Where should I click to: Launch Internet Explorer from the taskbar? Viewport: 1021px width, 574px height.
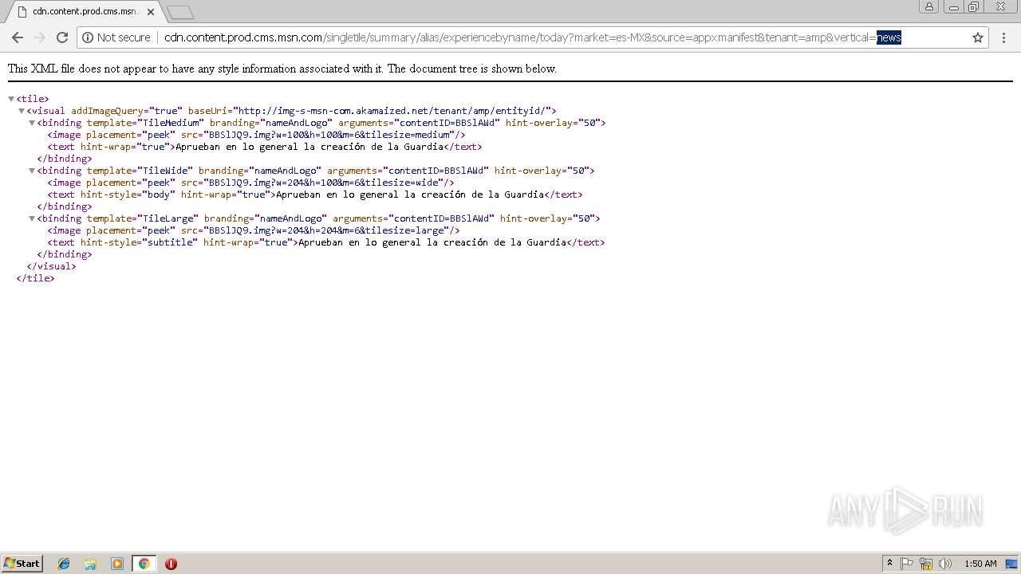click(x=64, y=564)
